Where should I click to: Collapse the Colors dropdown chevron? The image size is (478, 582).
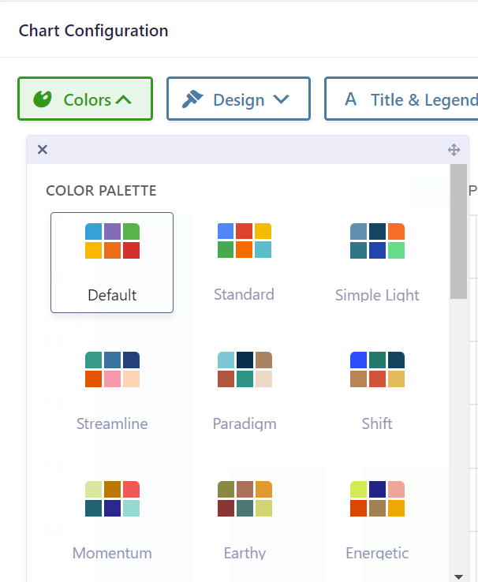click(x=124, y=99)
